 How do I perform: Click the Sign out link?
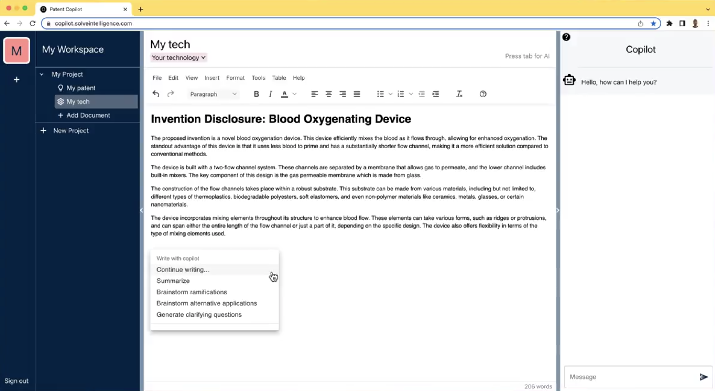[x=16, y=381]
